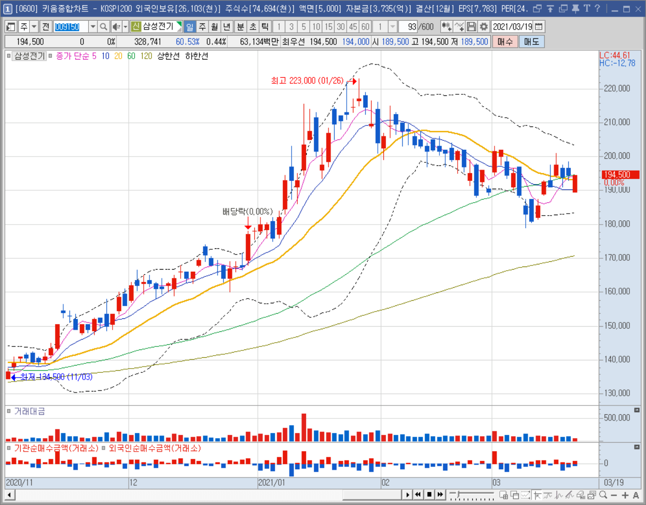Click the 15 interval preset button
646x505 pixels.
328,26
